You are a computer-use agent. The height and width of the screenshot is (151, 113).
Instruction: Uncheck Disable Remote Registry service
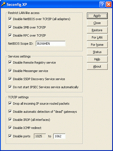click(x=10, y=63)
